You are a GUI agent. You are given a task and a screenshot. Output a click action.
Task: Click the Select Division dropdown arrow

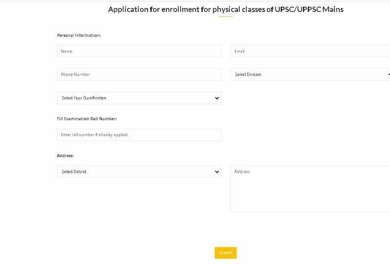(x=388, y=74)
